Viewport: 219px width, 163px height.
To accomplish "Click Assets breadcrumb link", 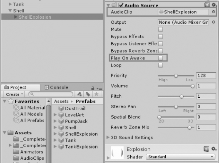I will 61,101.
